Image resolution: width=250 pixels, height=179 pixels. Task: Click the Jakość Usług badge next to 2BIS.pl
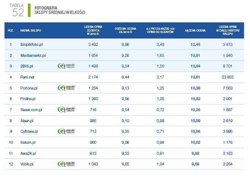[66, 66]
